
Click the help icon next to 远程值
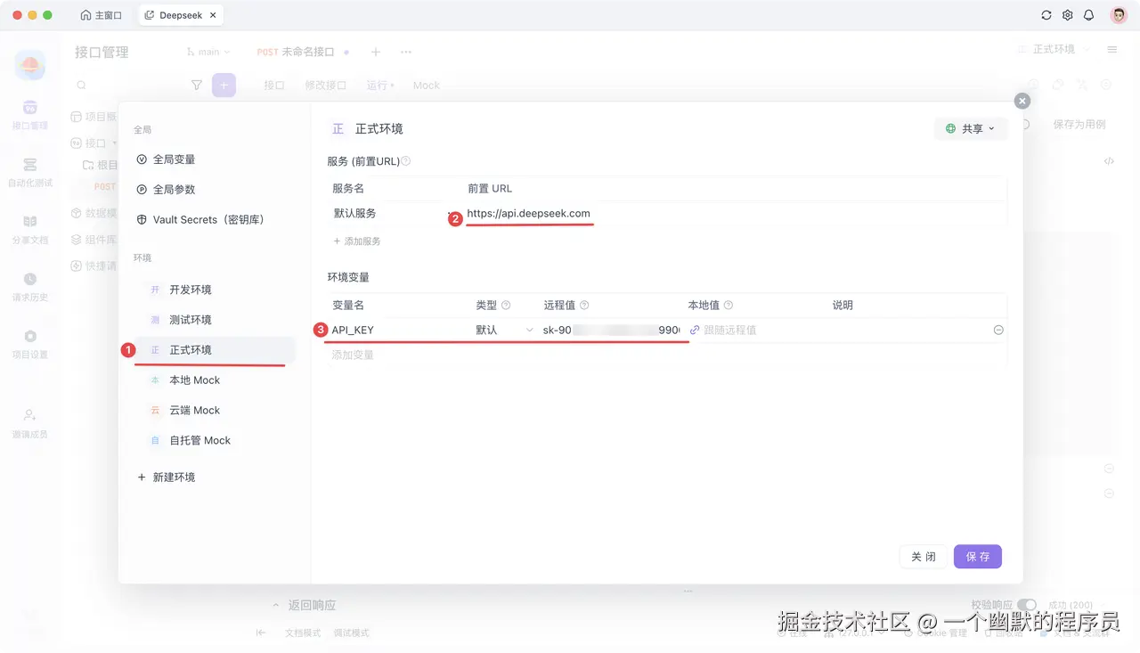point(584,306)
